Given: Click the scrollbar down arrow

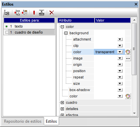Looking at the screenshot, I should 134,113.
